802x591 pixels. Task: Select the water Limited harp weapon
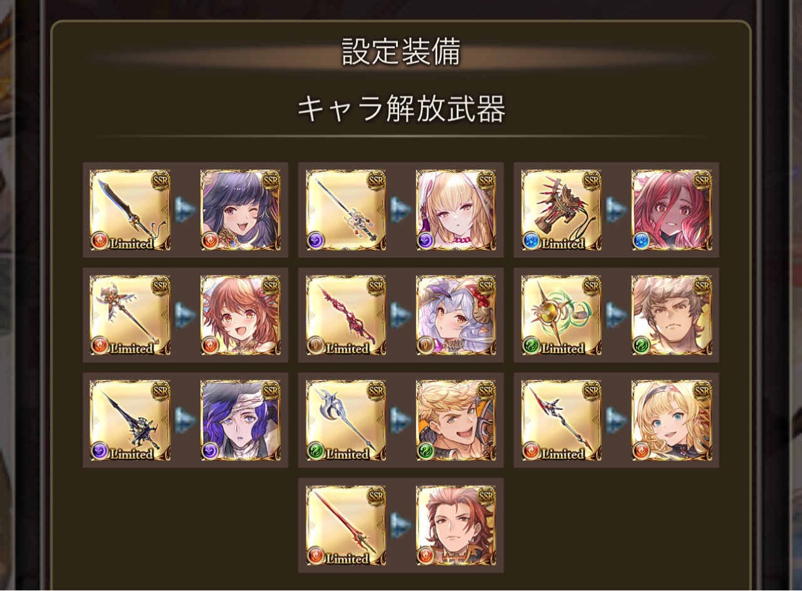click(x=561, y=210)
